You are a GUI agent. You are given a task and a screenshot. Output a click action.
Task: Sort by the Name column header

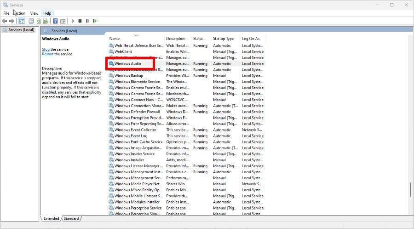(136, 39)
